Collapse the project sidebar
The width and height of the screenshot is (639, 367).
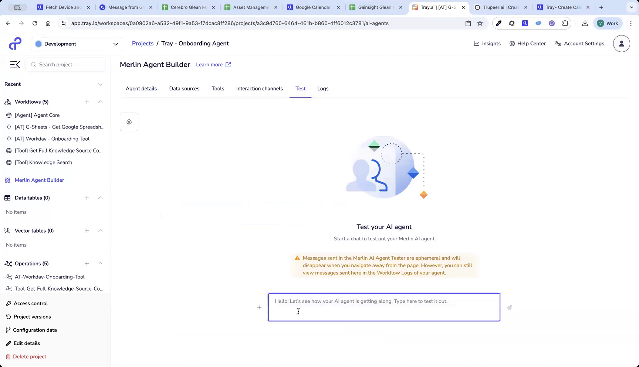coord(15,64)
